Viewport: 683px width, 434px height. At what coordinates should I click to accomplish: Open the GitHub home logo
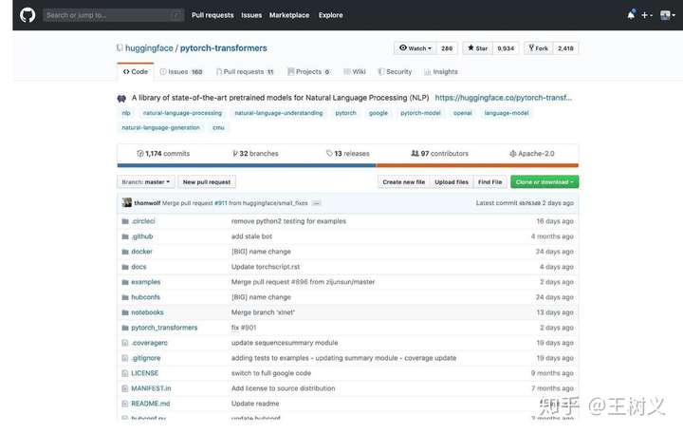(28, 15)
